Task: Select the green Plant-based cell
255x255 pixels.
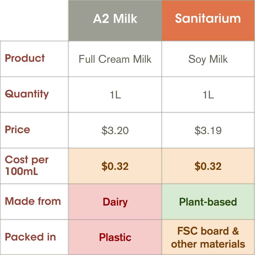Action: click(208, 202)
